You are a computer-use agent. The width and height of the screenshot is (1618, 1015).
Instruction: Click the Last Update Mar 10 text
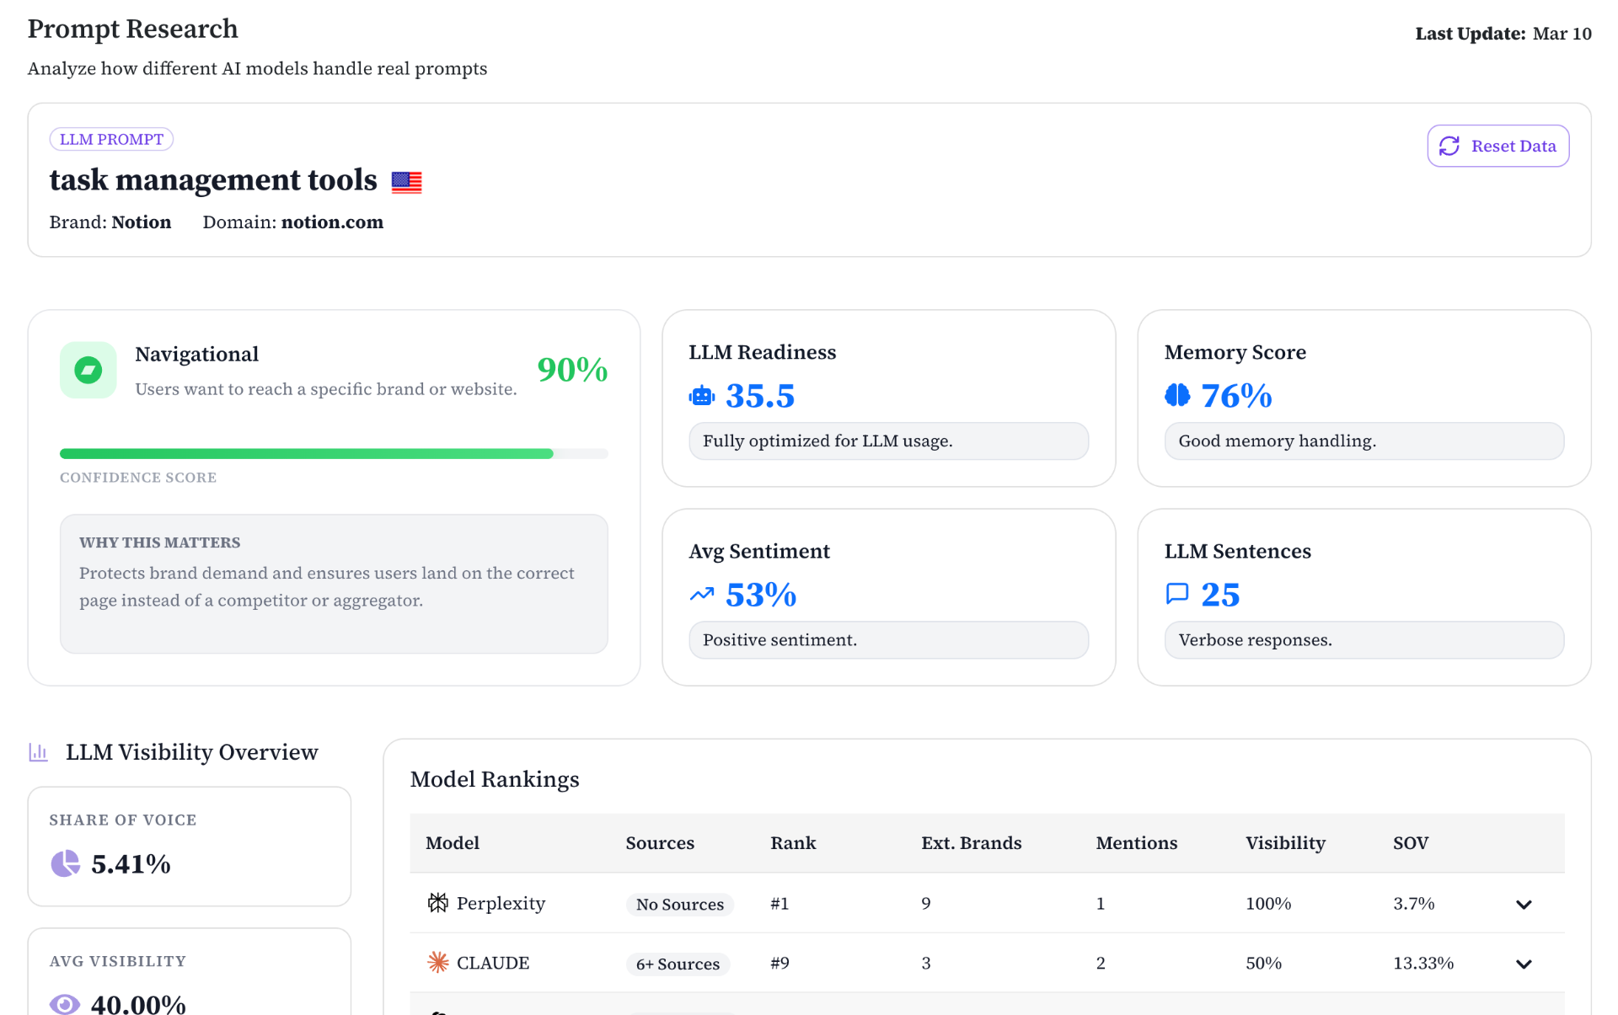(x=1503, y=34)
